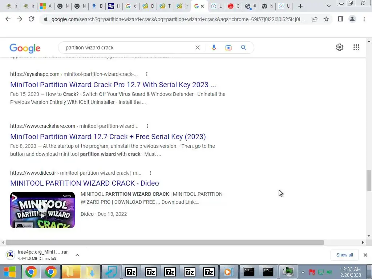
Task: Bookmark this page with the star
Action: pos(326,19)
